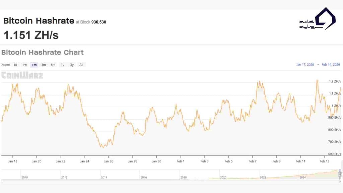Choose the 6m zoom option

coord(53,65)
